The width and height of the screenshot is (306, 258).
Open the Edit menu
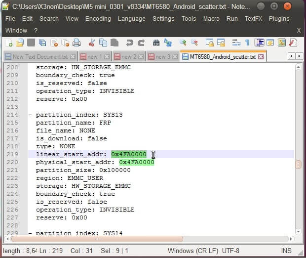coord(27,19)
